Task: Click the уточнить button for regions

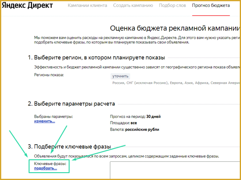Action: (120, 76)
